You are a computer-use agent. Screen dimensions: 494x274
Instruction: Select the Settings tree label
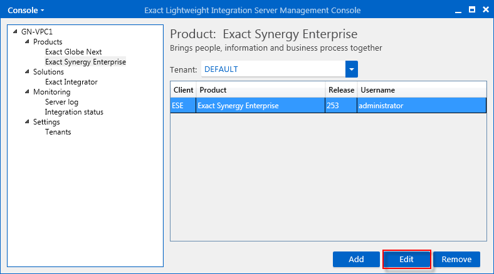[x=46, y=122]
